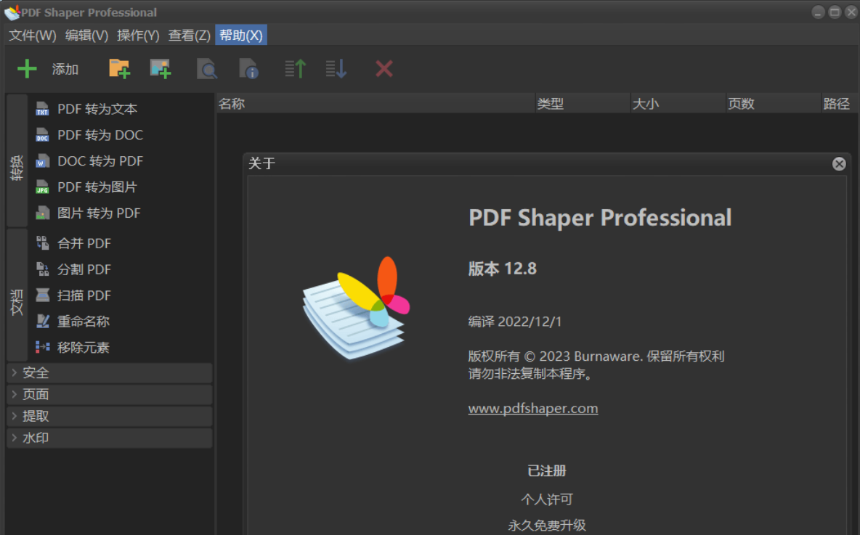Click the preview file magnifier icon
The image size is (860, 535).
click(207, 69)
